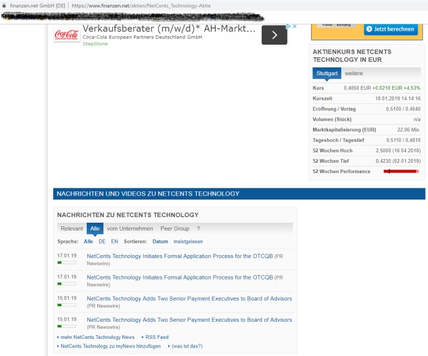Open last Two Senior Payment Executives headline
The height and width of the screenshot is (356, 428).
pos(189,320)
